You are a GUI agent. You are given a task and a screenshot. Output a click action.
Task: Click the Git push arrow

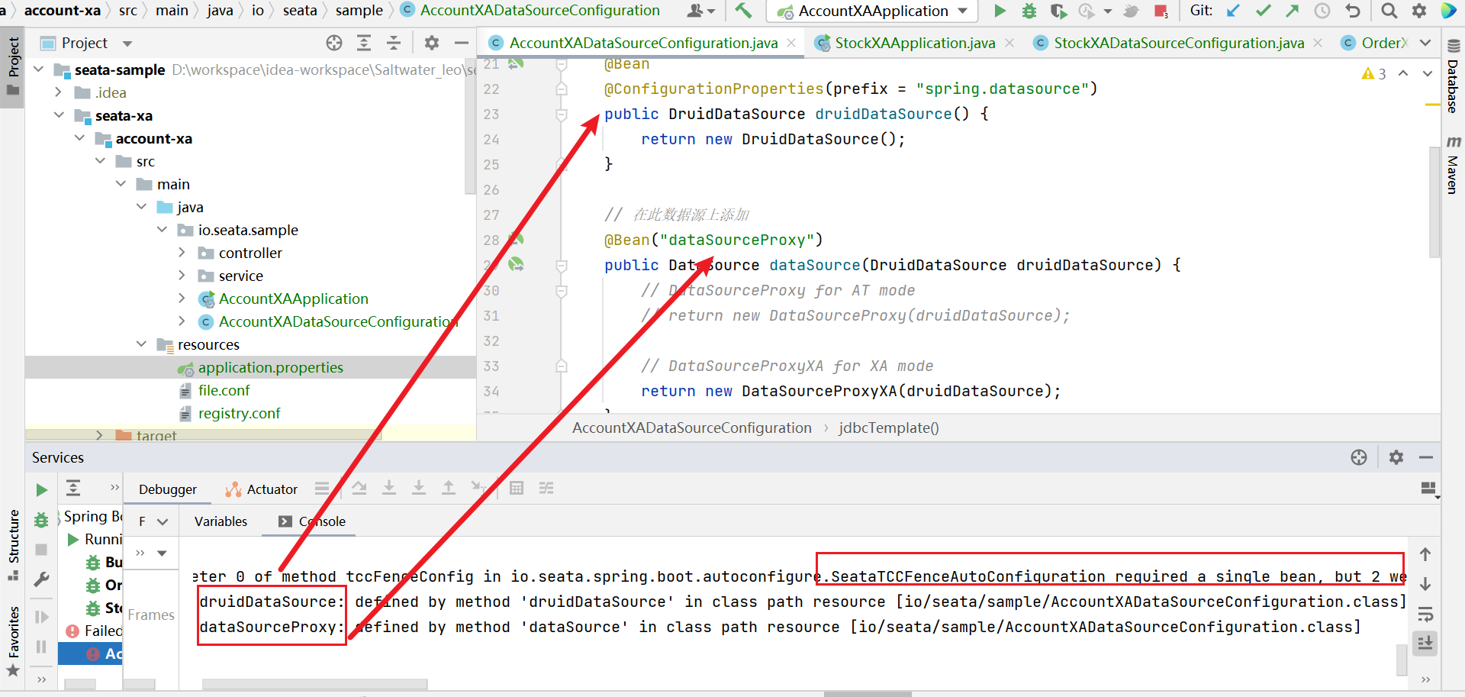pos(1292,11)
